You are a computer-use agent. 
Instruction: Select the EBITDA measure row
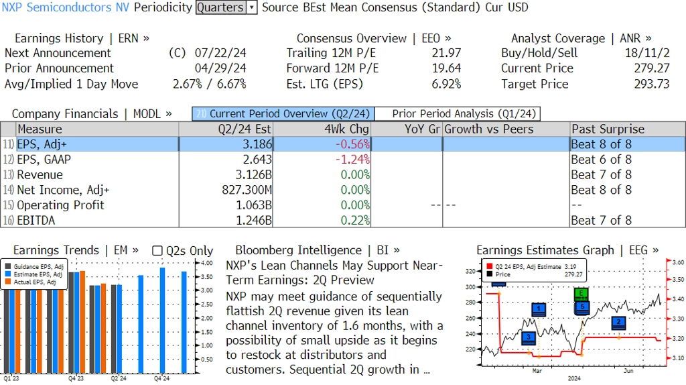tap(343, 220)
